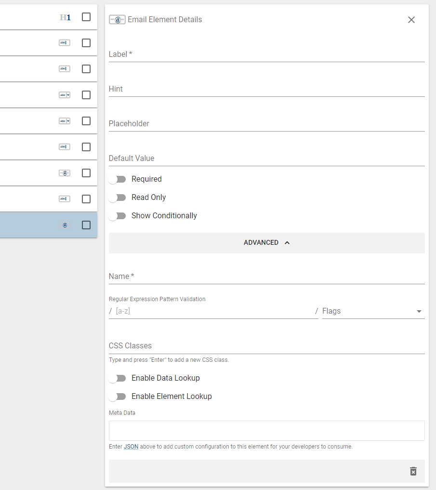Open the Flags dropdown
The width and height of the screenshot is (436, 490).
pyautogui.click(x=373, y=311)
